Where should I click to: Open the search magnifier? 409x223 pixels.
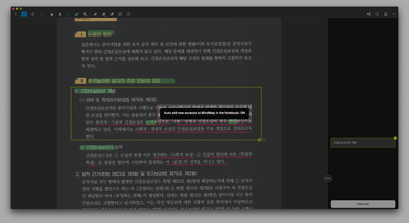377,14
